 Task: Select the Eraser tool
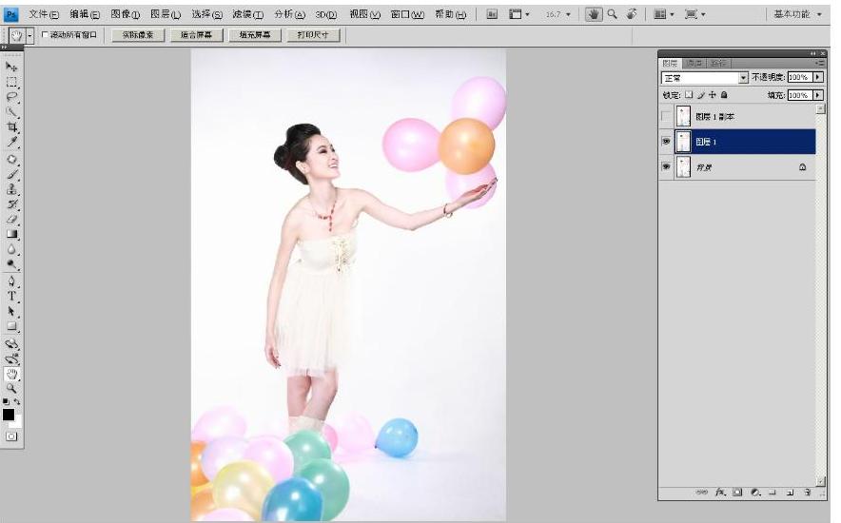tap(11, 219)
